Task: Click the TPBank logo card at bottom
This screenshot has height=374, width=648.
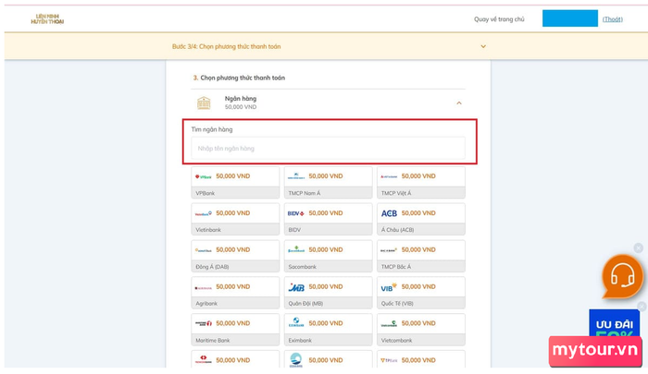Action: 420,359
